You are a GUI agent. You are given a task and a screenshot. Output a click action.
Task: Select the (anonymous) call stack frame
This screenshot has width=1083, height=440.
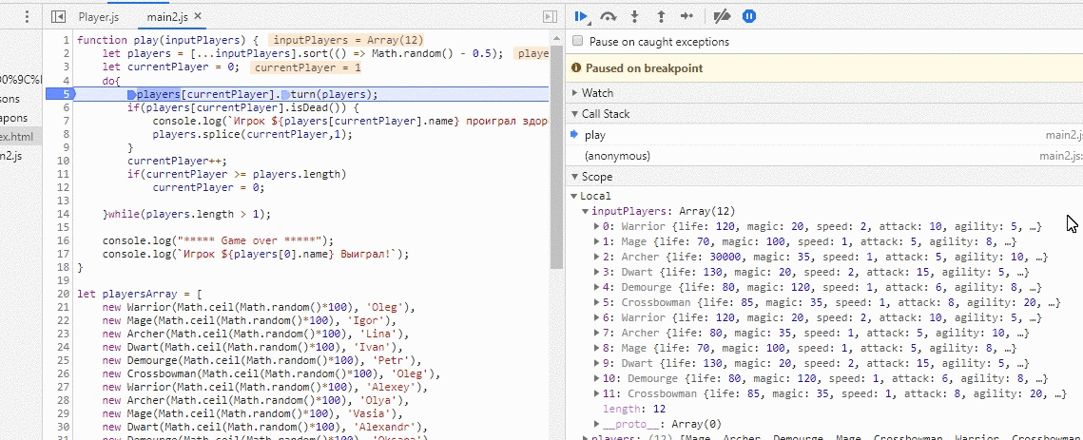[x=617, y=156]
